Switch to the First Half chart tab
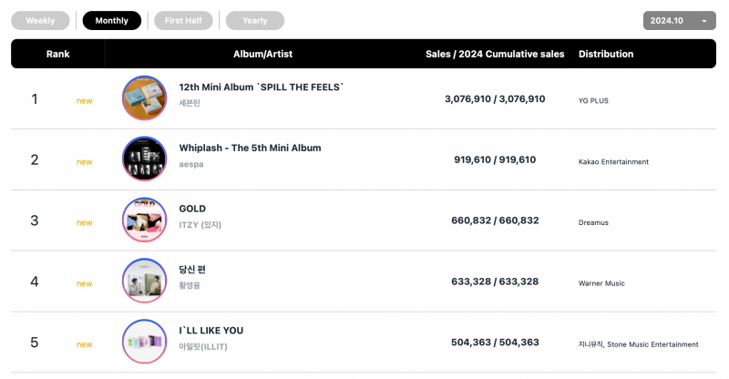This screenshot has width=729, height=379. click(183, 20)
